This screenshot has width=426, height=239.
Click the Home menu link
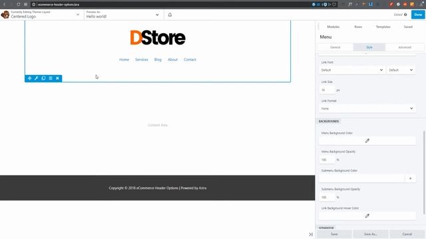124,60
